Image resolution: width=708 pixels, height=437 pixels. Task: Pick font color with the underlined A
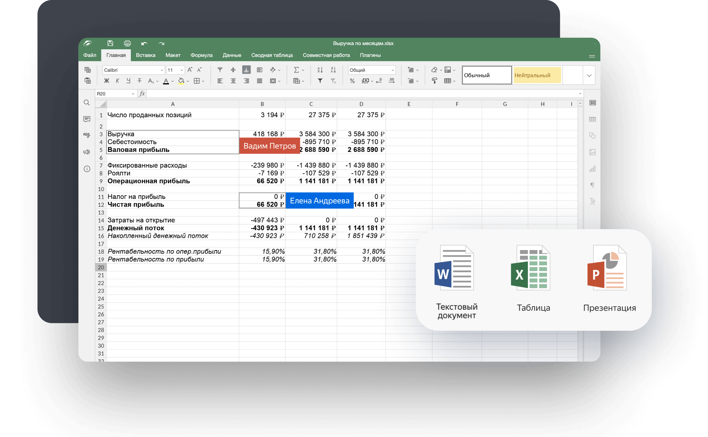point(166,81)
